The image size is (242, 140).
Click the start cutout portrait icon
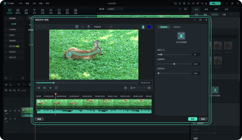coord(181,35)
